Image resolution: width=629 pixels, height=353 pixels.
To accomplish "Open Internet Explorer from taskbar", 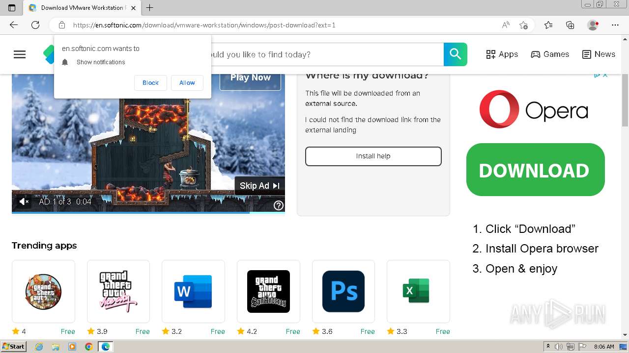I will coord(39,347).
